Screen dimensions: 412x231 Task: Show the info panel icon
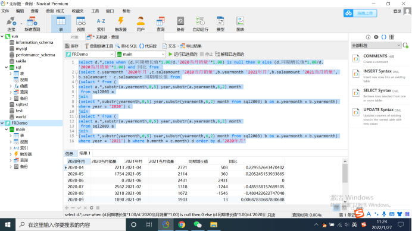click(368, 37)
